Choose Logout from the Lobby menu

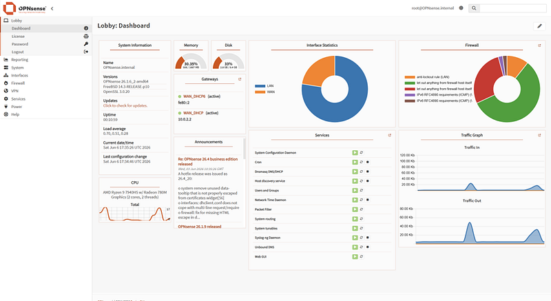pos(46,52)
